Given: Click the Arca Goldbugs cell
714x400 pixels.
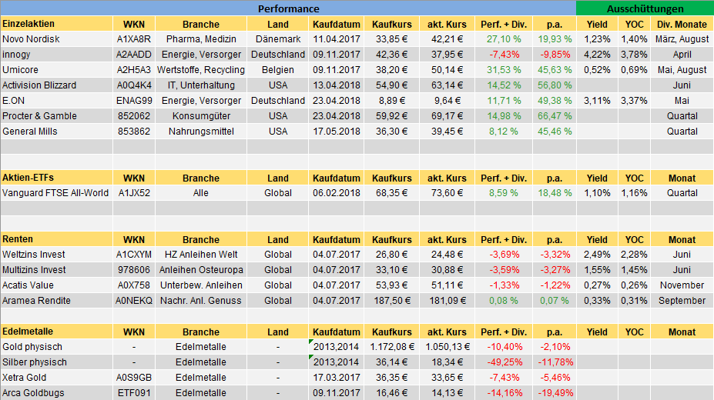Looking at the screenshot, I should (57, 393).
